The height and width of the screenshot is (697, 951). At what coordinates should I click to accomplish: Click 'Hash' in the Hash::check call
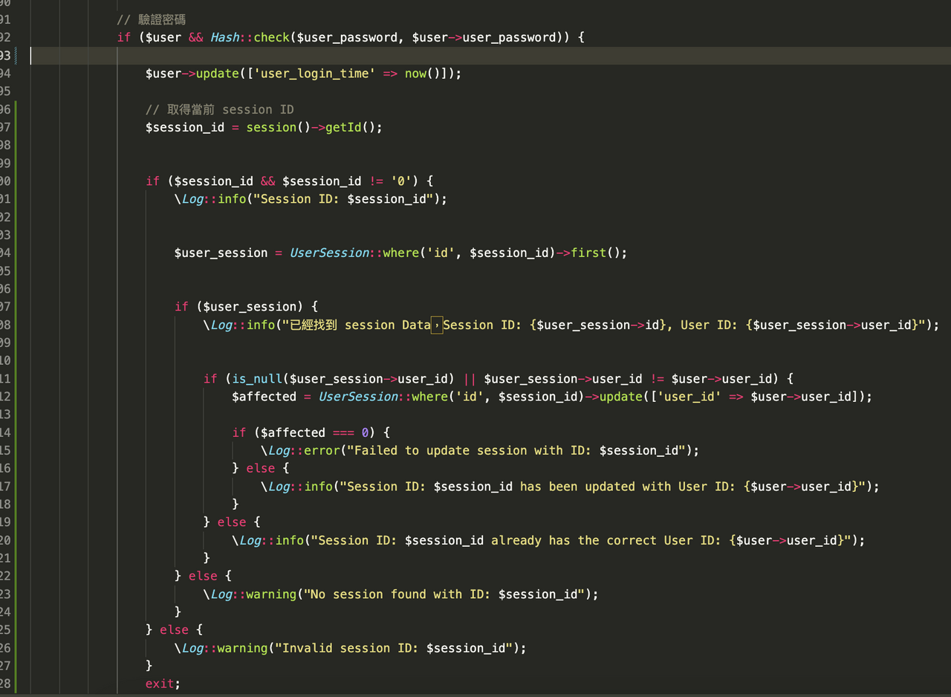tap(225, 37)
